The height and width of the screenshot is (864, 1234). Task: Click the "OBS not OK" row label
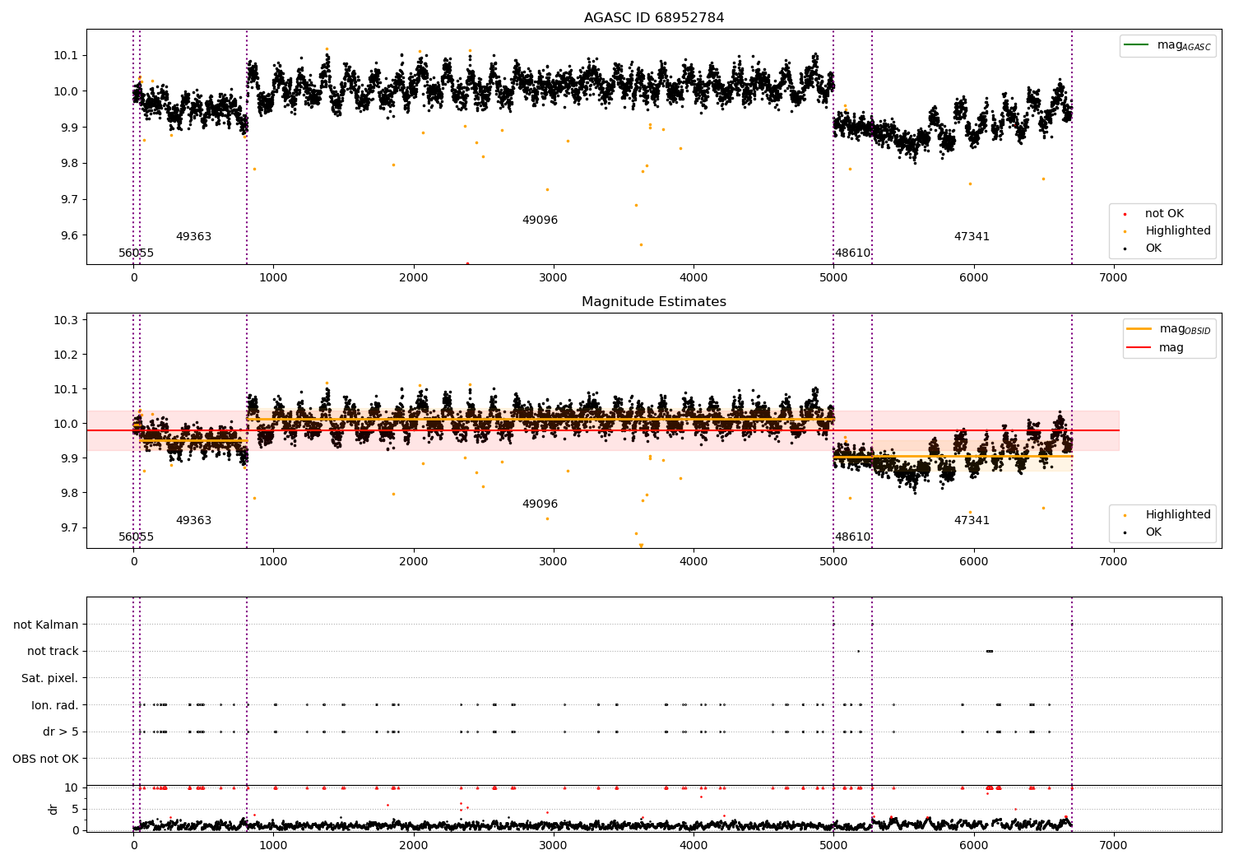(x=46, y=759)
